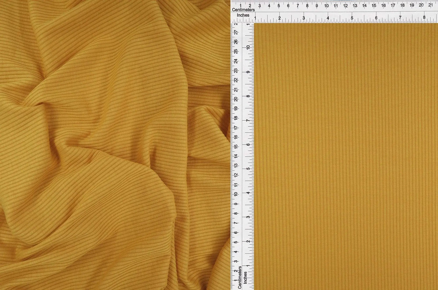This screenshot has height=290, width=438.
Task: Click the 8-inch mark on the top ruler
Action: [424, 17]
